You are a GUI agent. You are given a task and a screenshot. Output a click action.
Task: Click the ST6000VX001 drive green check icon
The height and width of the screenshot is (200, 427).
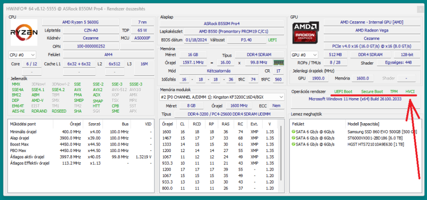(293, 138)
